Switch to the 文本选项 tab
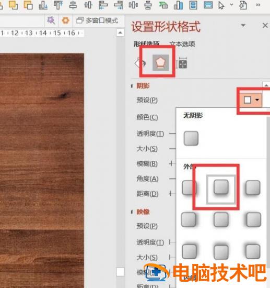The image size is (270, 288). coord(182,44)
